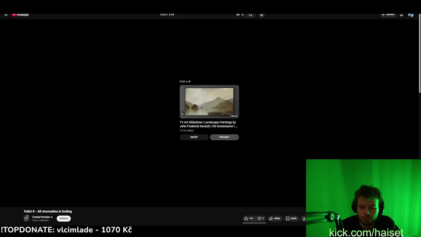Share the video via Sdílet

(x=275, y=219)
